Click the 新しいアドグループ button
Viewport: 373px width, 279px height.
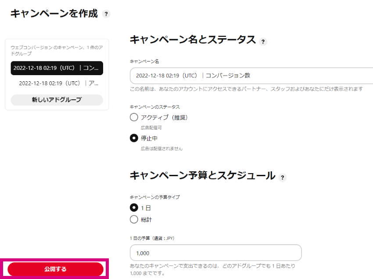[x=57, y=100]
